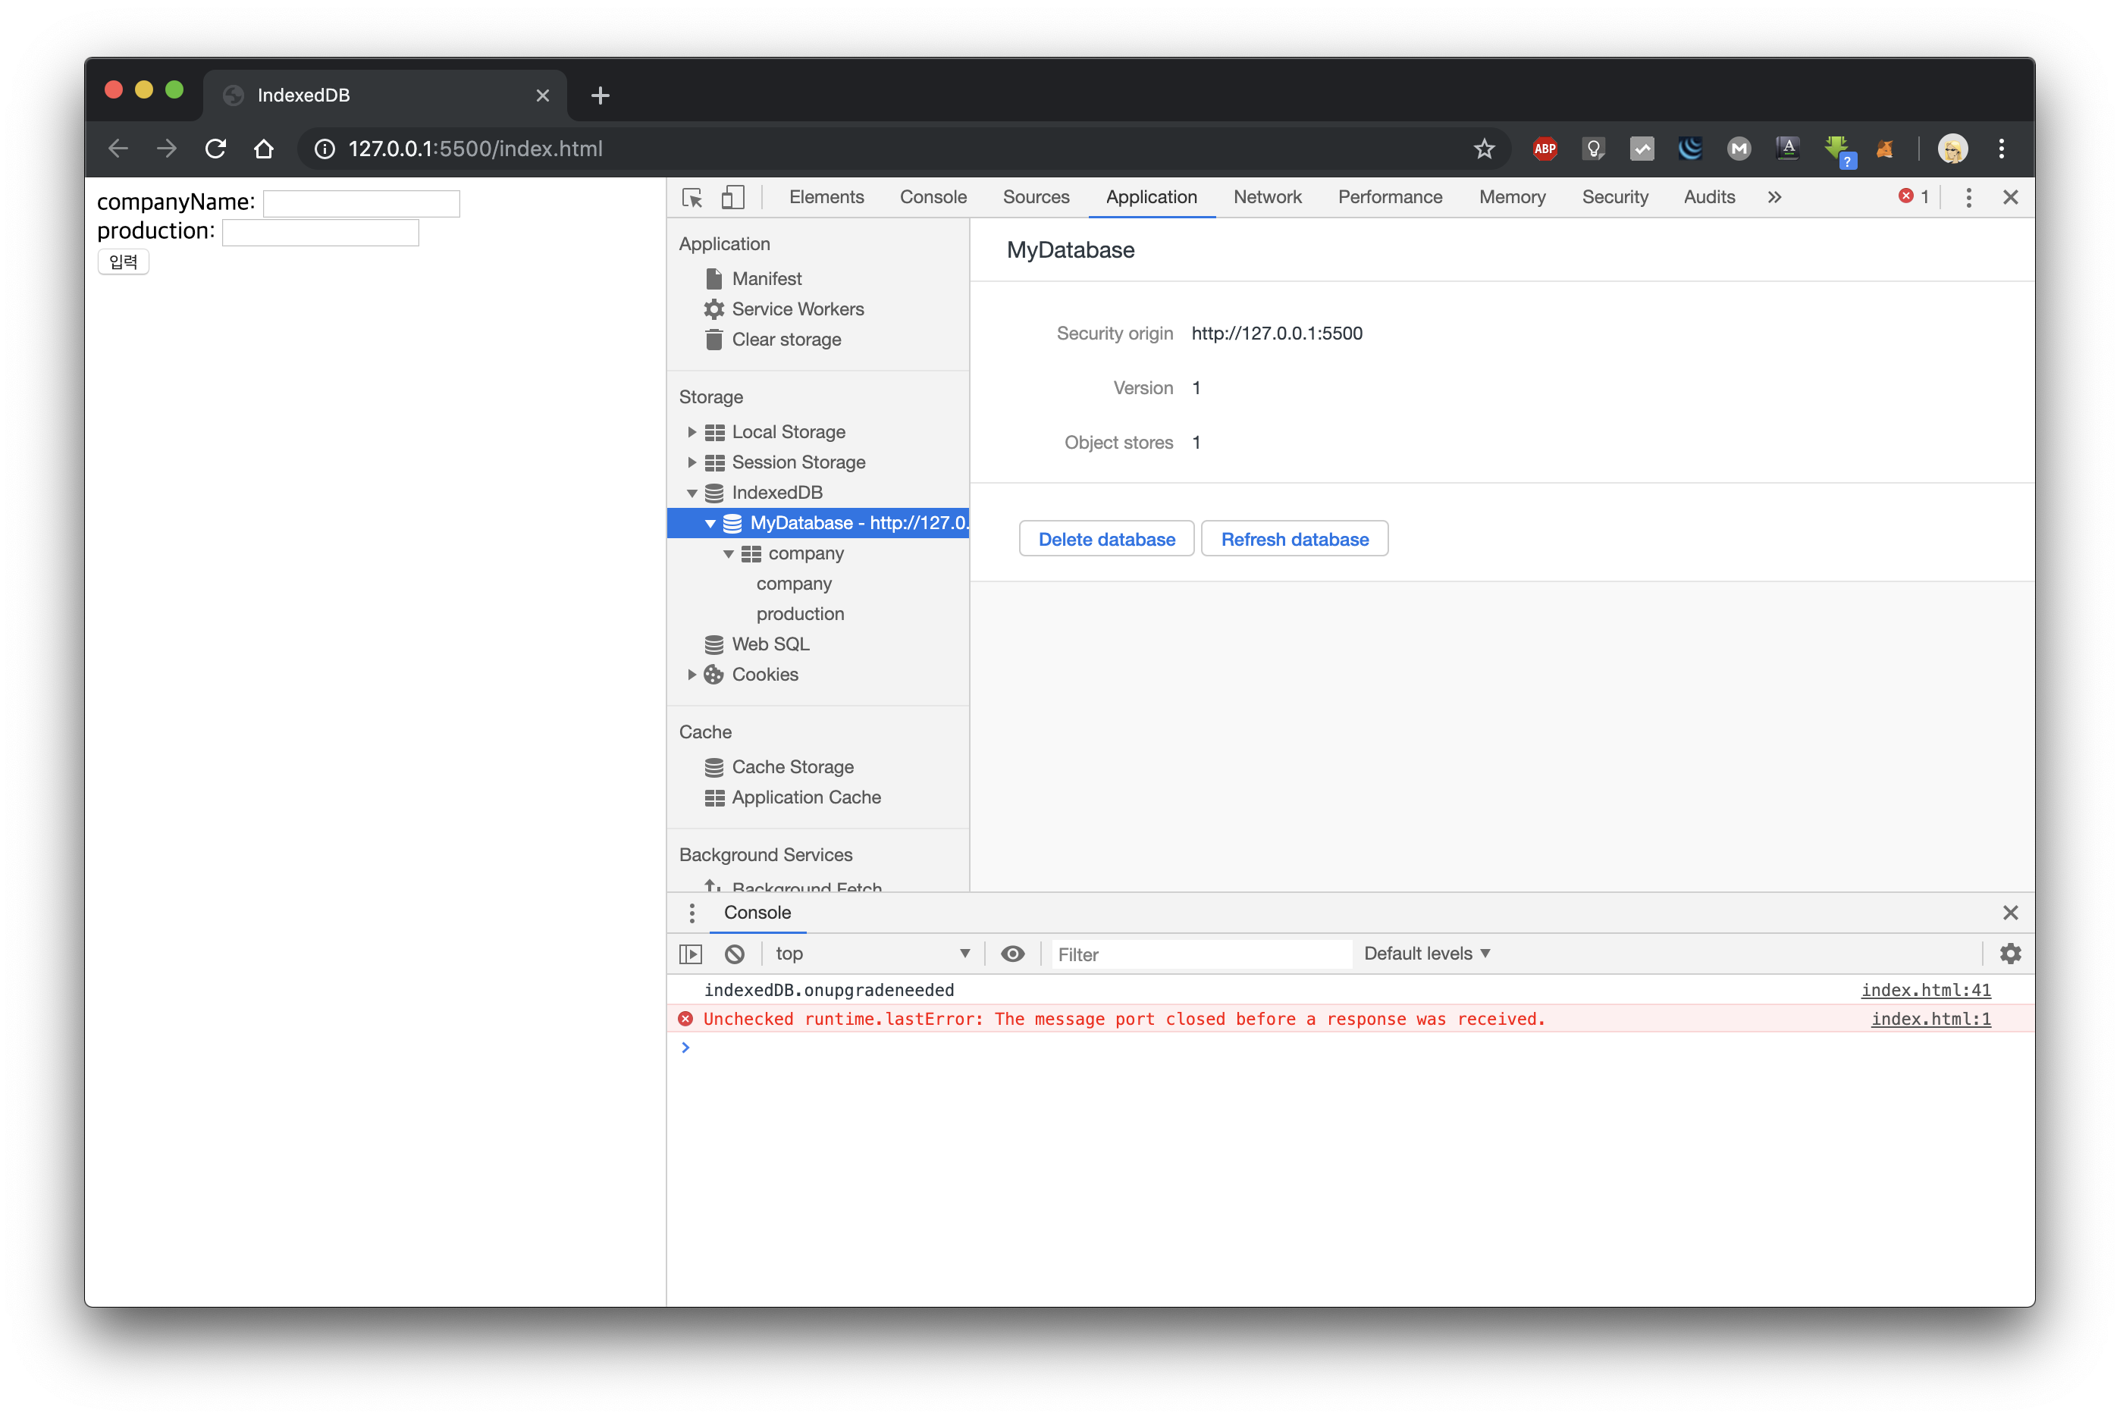The height and width of the screenshot is (1419, 2120).
Task: Expand the Local Storage tree node
Action: [x=692, y=431]
